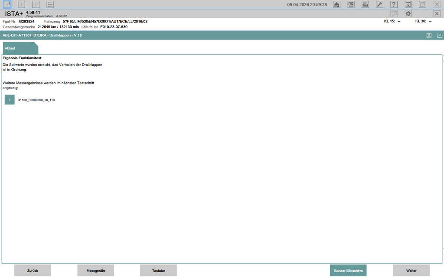Open Messgeräte measuring devices
The width and height of the screenshot is (444, 277).
tap(95, 271)
